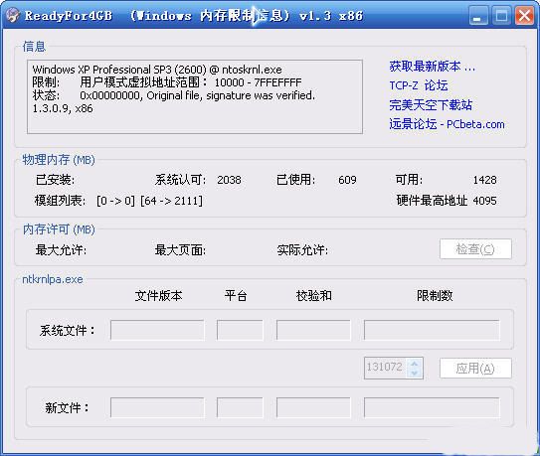Click the 131072 limit input field
The height and width of the screenshot is (456, 540).
(386, 368)
